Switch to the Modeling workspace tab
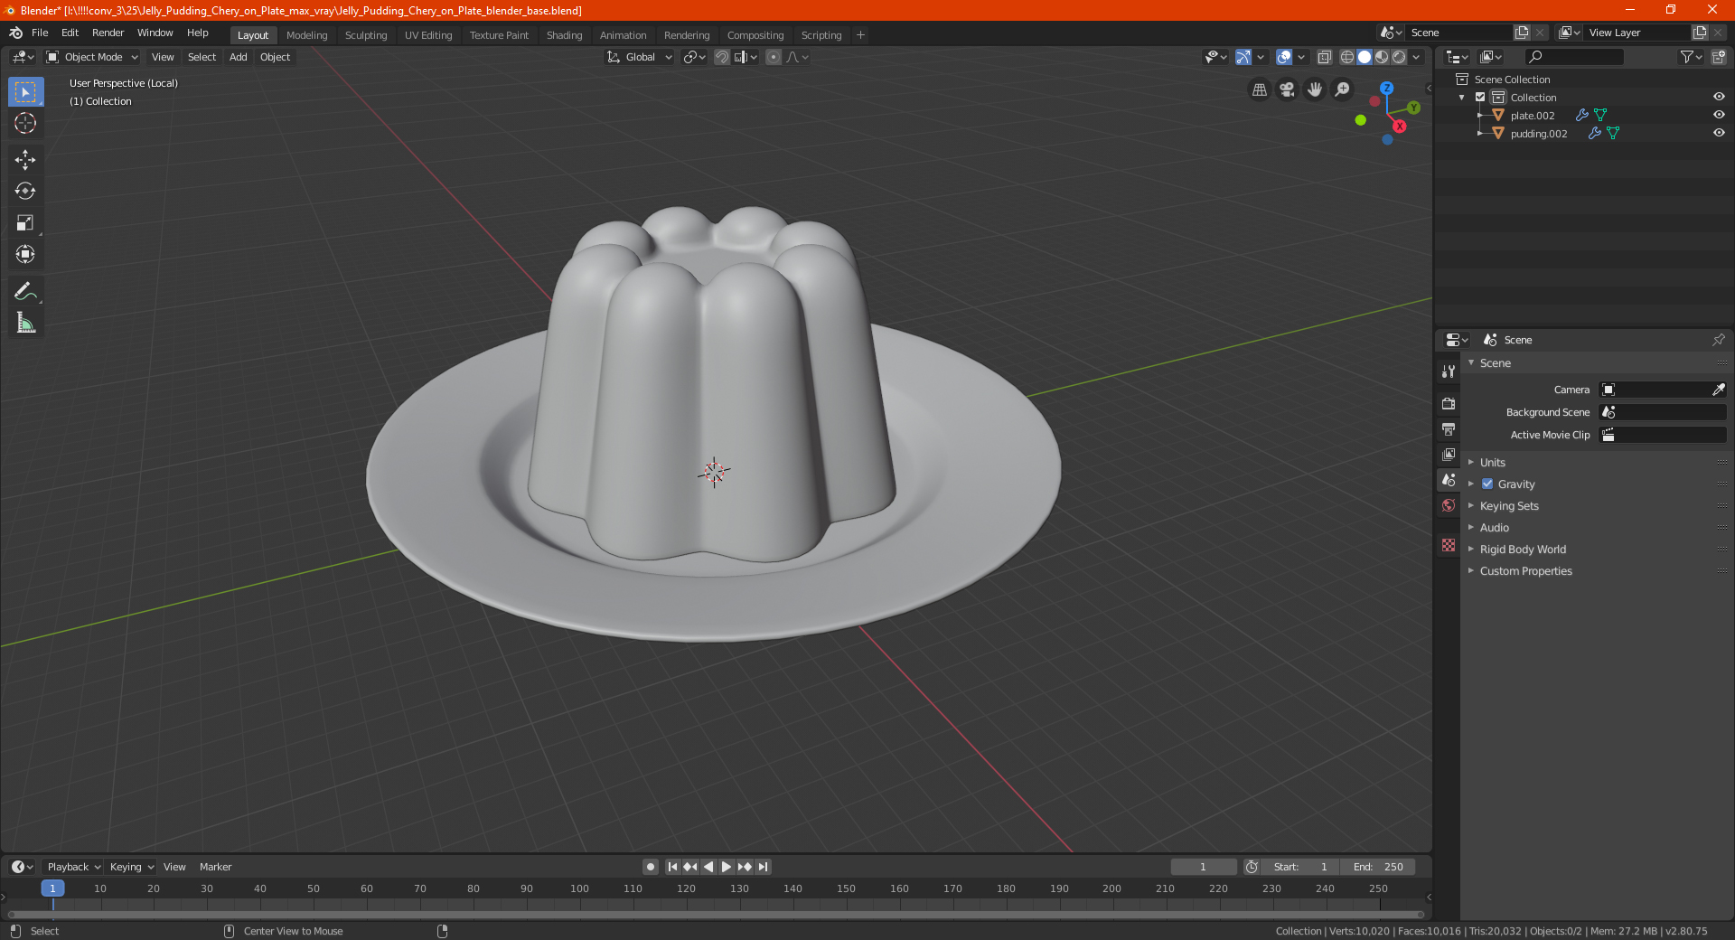The image size is (1735, 940). coord(306,35)
